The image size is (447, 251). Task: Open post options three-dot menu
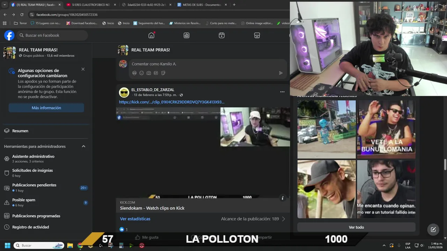(x=282, y=92)
